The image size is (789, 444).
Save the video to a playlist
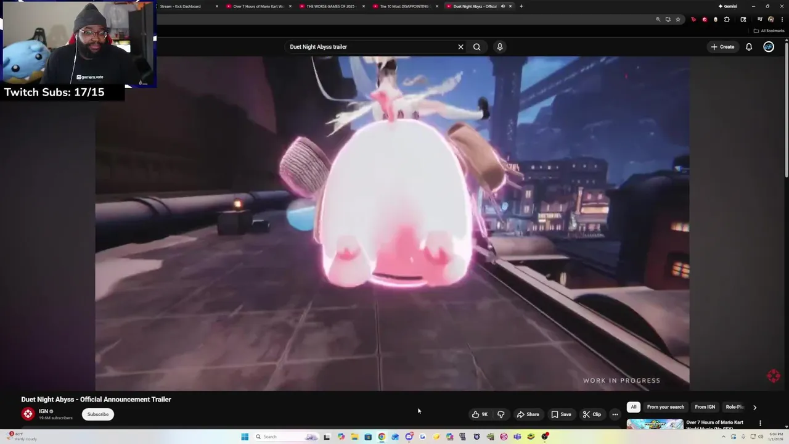click(x=561, y=414)
